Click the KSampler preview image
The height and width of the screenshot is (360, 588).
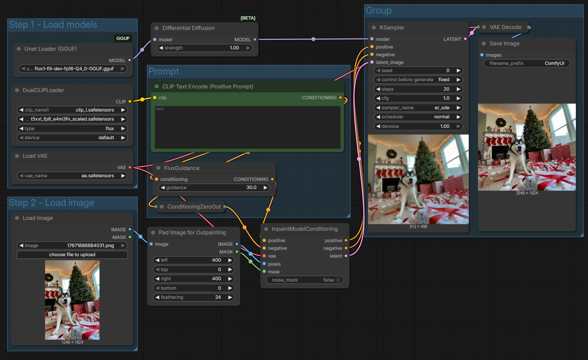(x=418, y=180)
